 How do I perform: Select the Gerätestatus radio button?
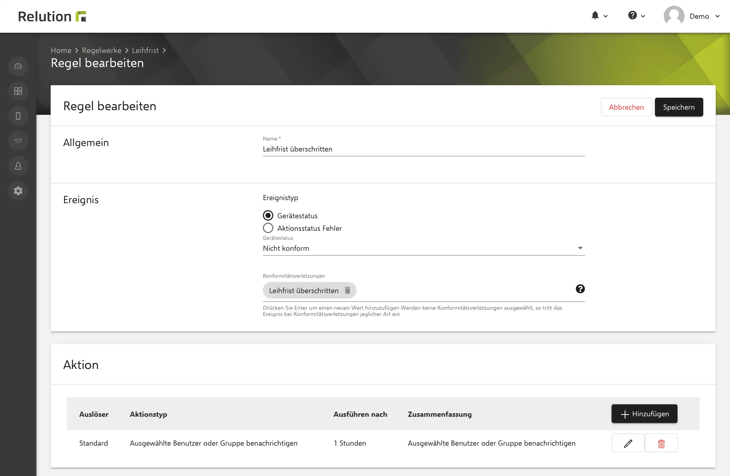pyautogui.click(x=268, y=216)
